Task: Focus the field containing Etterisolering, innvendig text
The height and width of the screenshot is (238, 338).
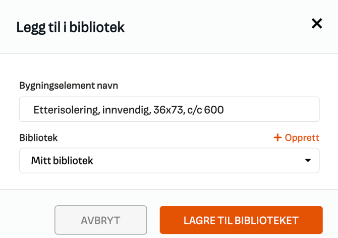Action: click(x=169, y=109)
